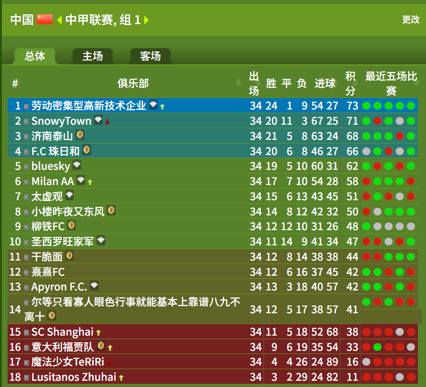
Task: Click diamond badge next to bluesky
Action: pyautogui.click(x=77, y=165)
